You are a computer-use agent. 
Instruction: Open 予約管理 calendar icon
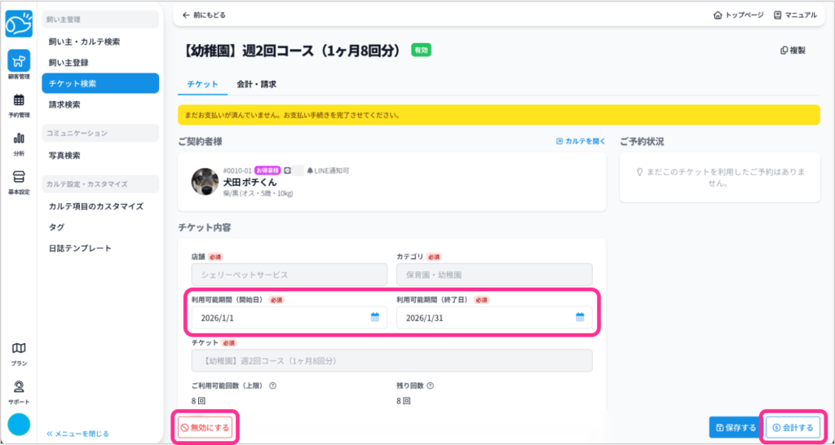click(18, 104)
